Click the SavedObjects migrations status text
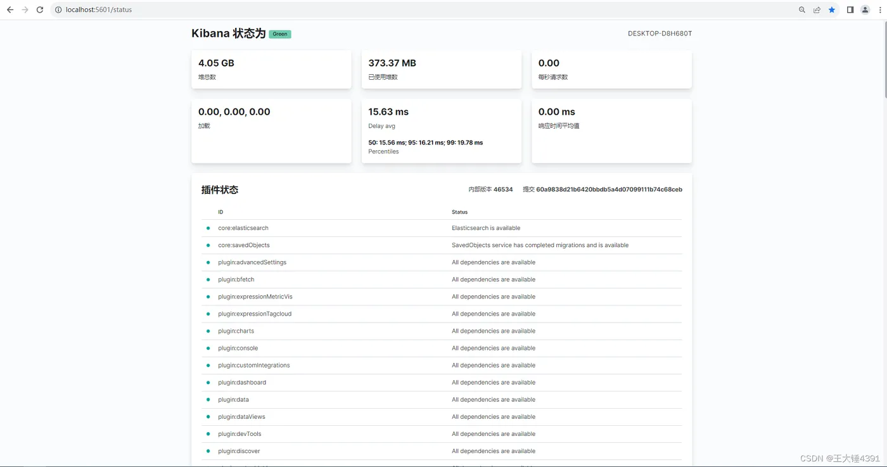The image size is (887, 467). tap(540, 245)
